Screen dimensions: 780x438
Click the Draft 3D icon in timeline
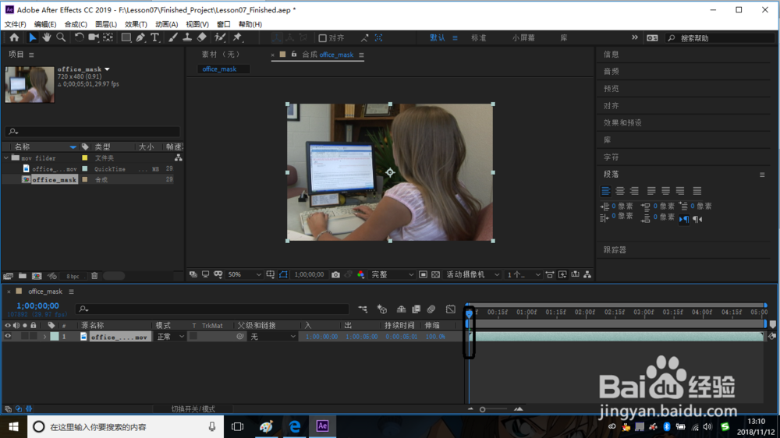pyautogui.click(x=382, y=309)
